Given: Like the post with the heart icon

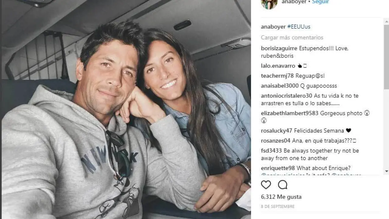Looking at the screenshot, I should pyautogui.click(x=266, y=185).
